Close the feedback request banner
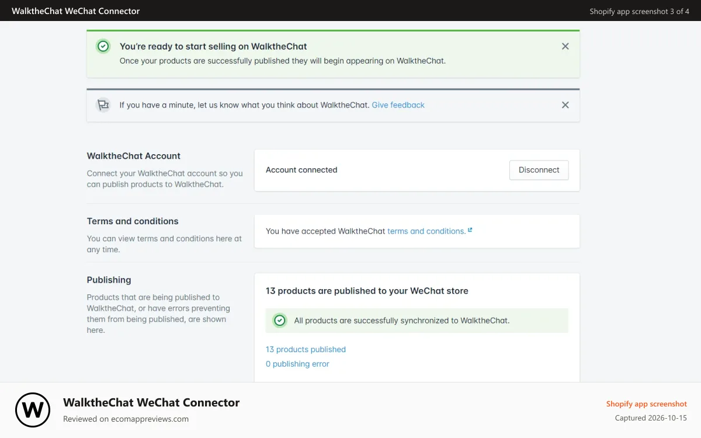The height and width of the screenshot is (438, 701). (565, 105)
